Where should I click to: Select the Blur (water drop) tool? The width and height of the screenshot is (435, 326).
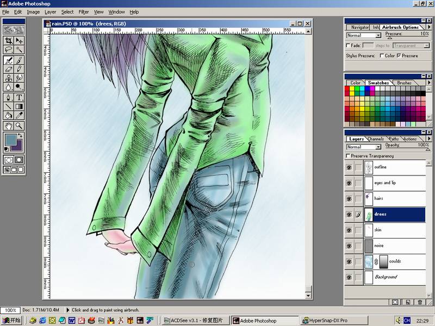(x=9, y=87)
